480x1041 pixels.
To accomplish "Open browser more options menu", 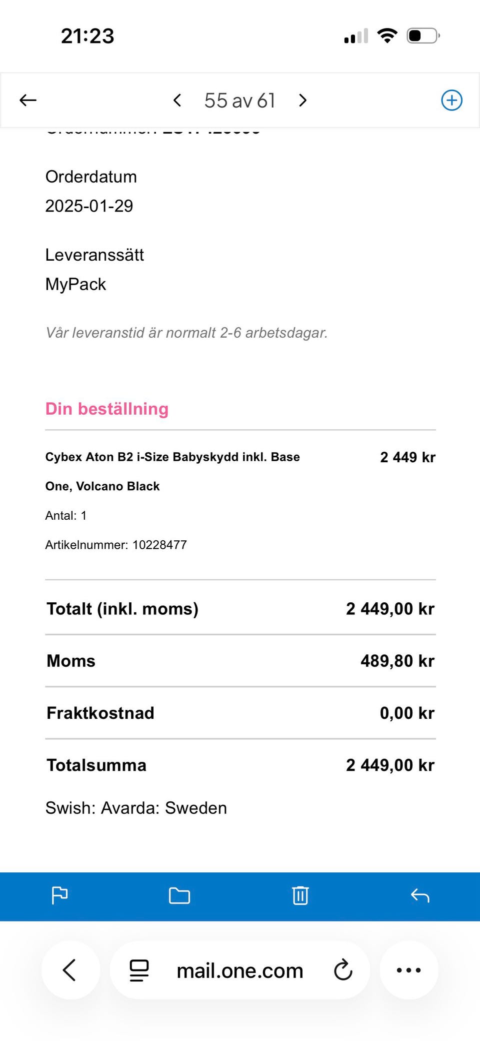I will click(408, 970).
